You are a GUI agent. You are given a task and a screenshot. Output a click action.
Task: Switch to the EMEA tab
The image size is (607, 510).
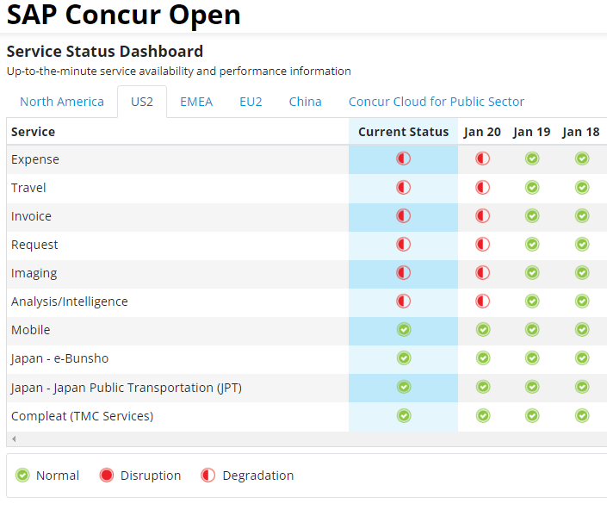point(196,102)
